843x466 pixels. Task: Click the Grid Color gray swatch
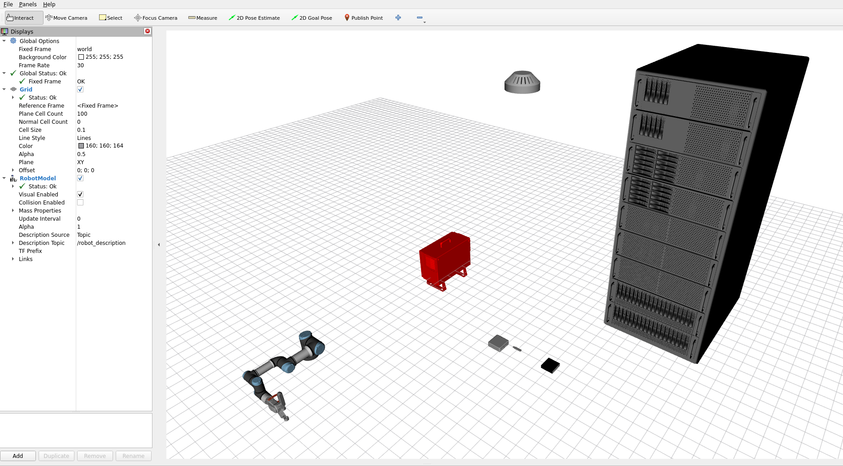pos(81,146)
